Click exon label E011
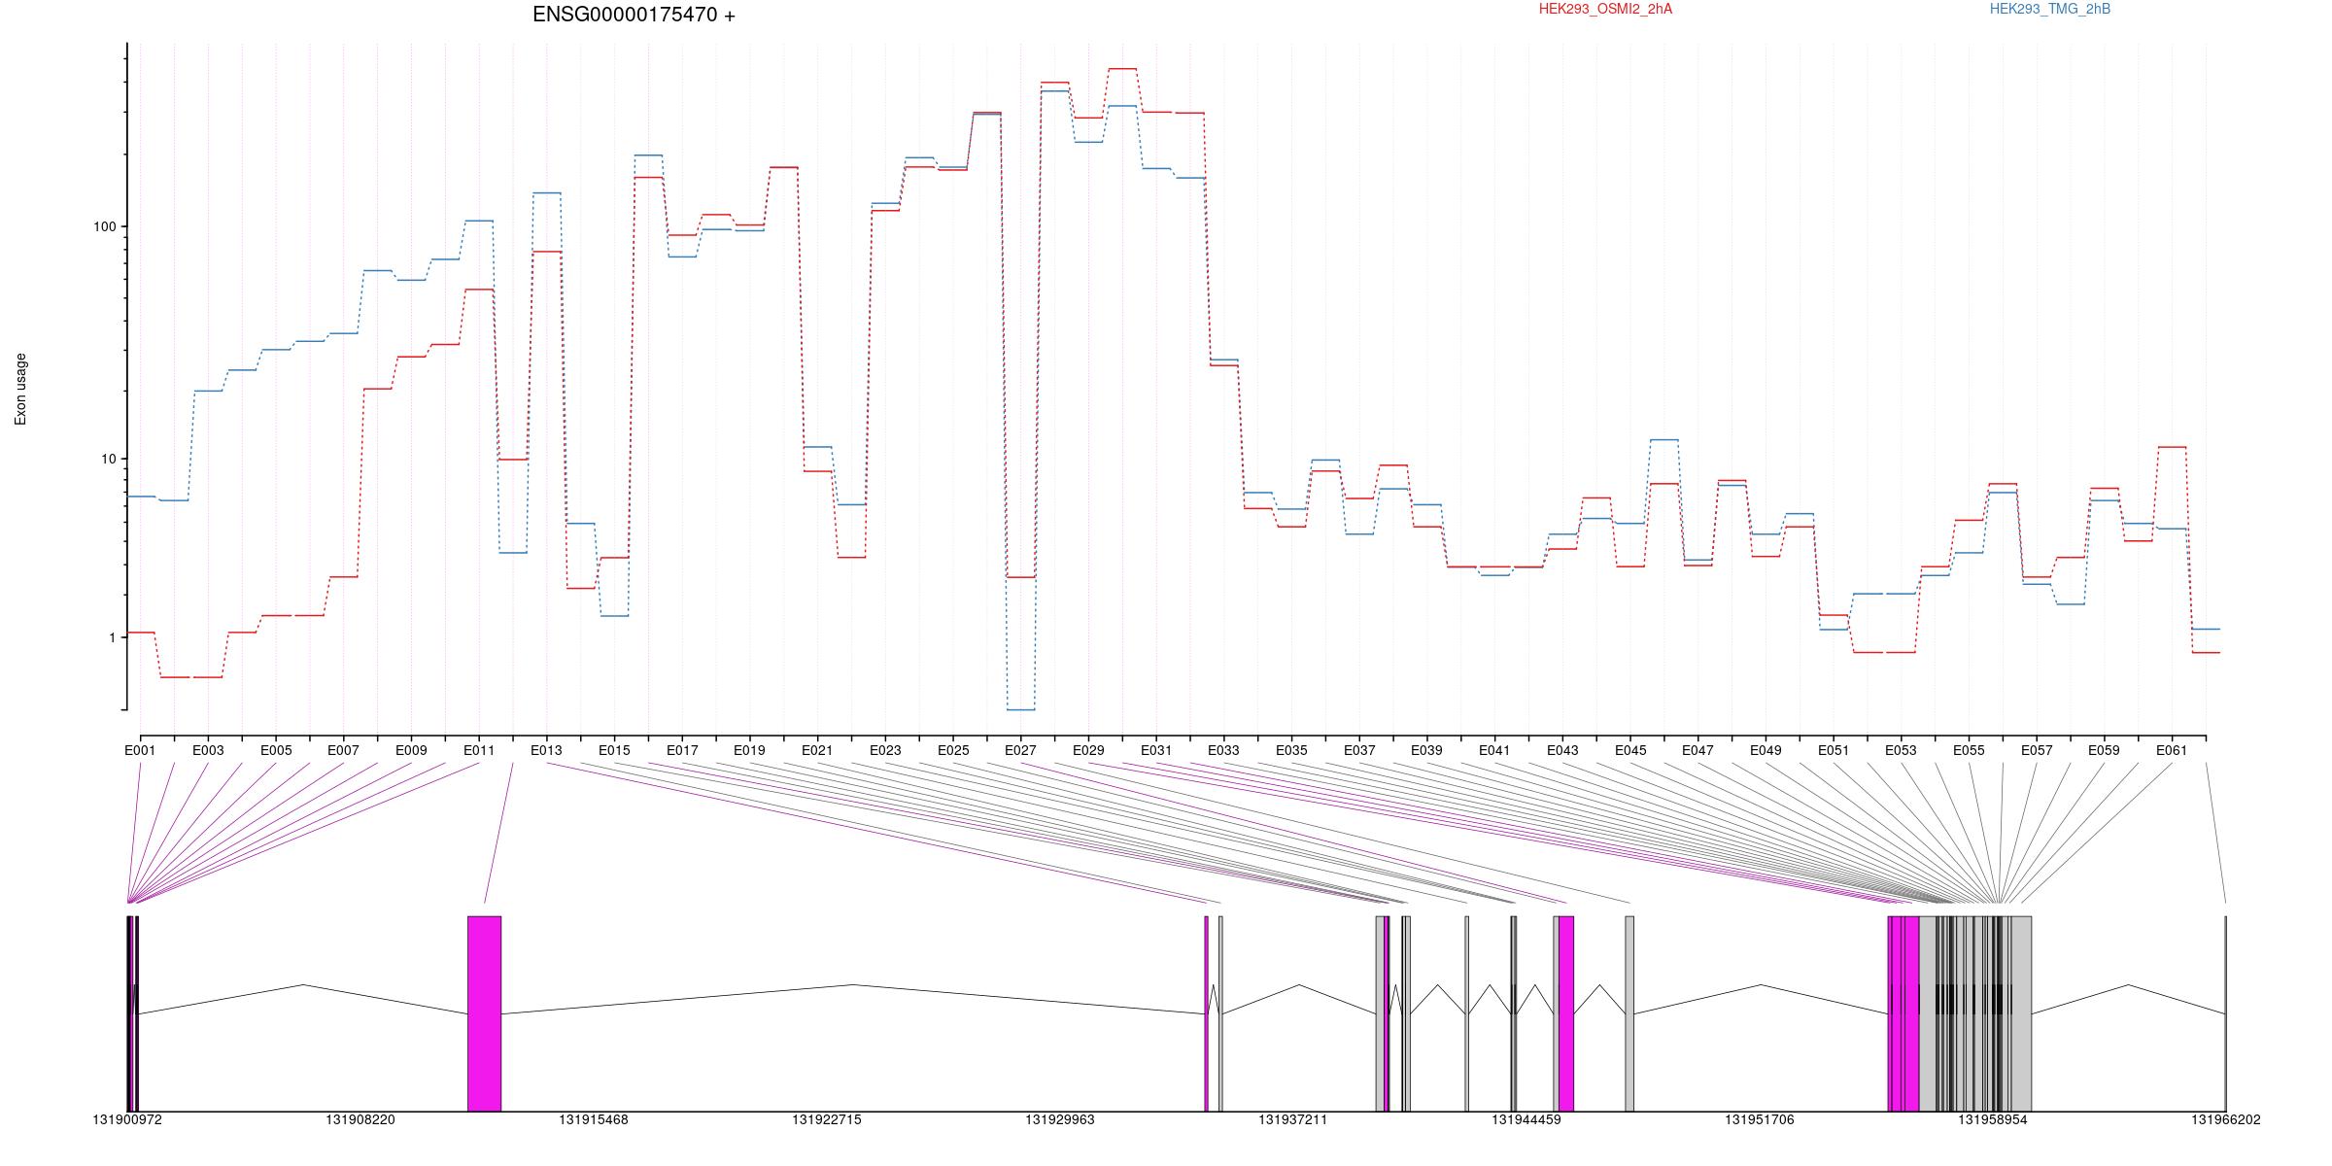Screen dimensions: 2332x1166 point(479,750)
